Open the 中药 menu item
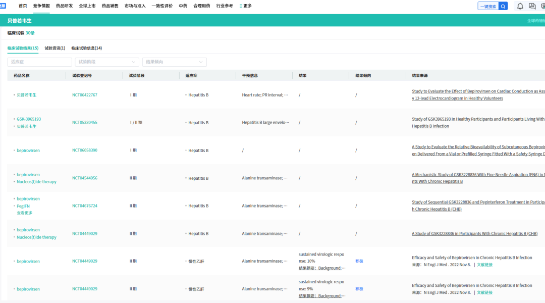The height and width of the screenshot is (303, 545). coord(183,6)
